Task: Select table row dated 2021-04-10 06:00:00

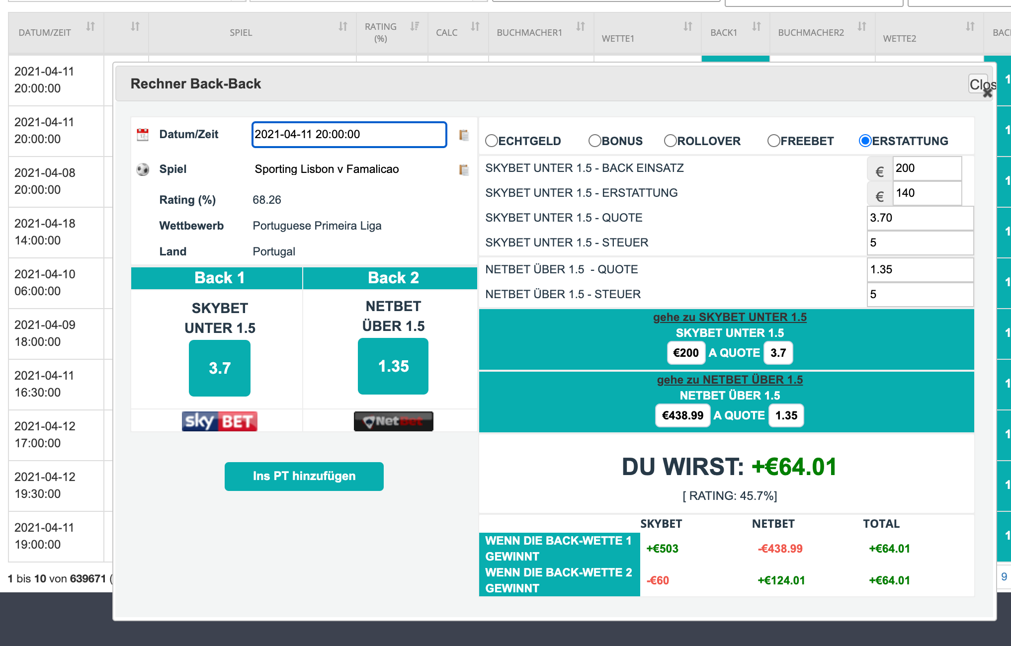Action: tap(56, 283)
